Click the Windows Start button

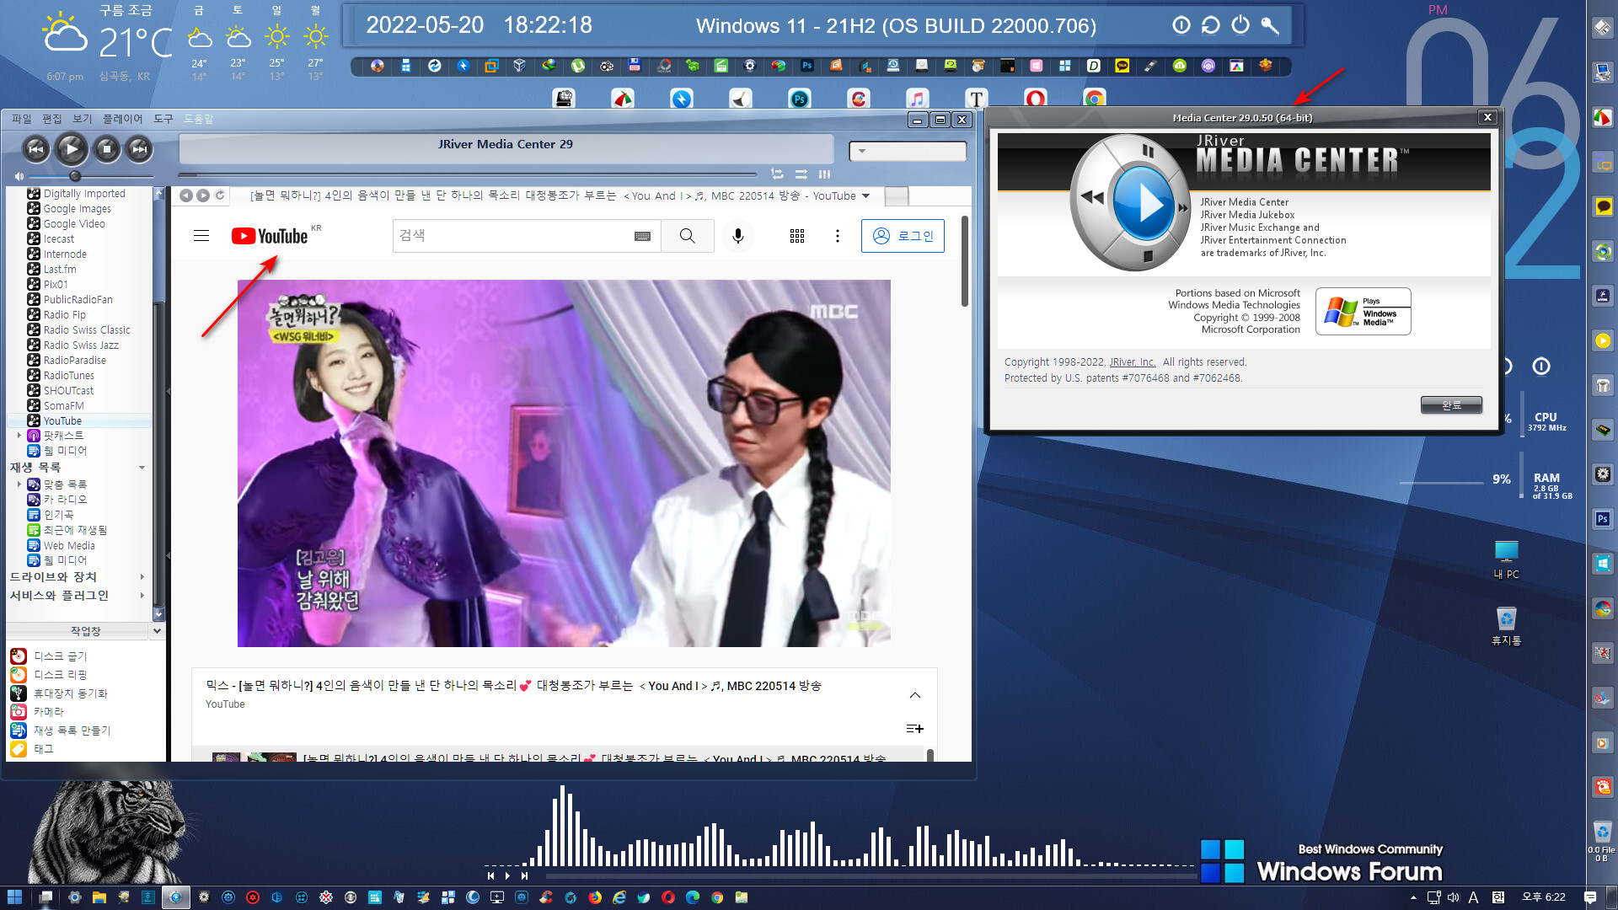pyautogui.click(x=14, y=897)
